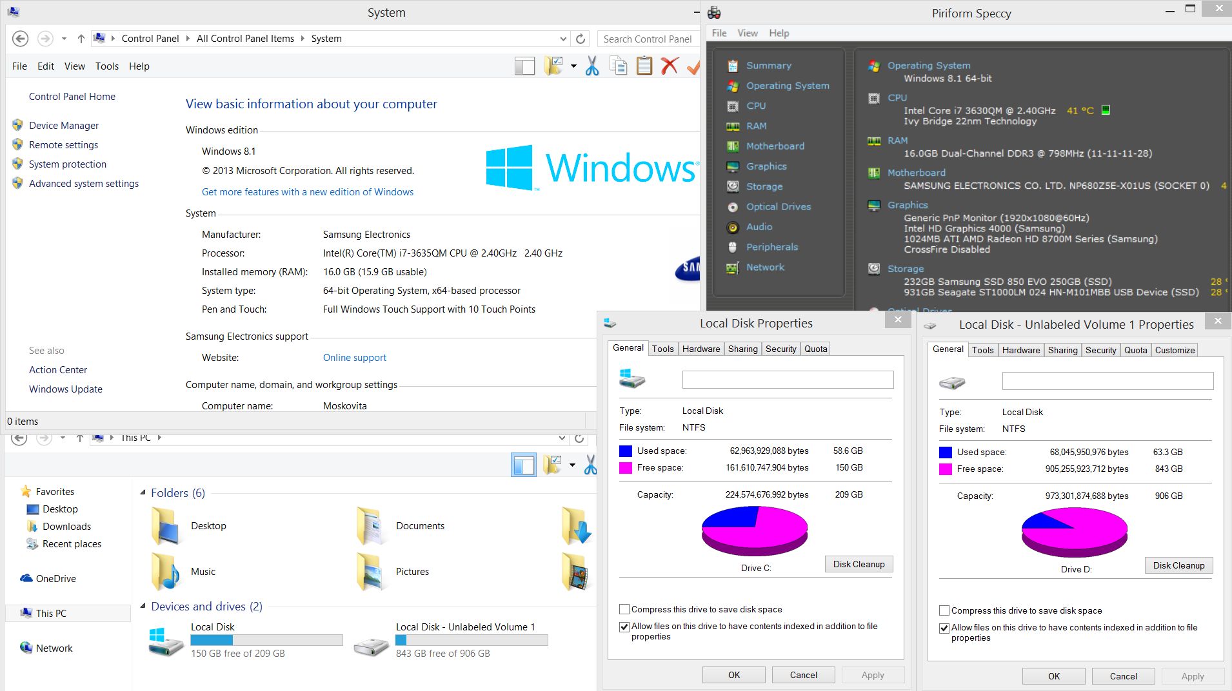Select the Storage icon in Speccy sidebar

click(733, 186)
